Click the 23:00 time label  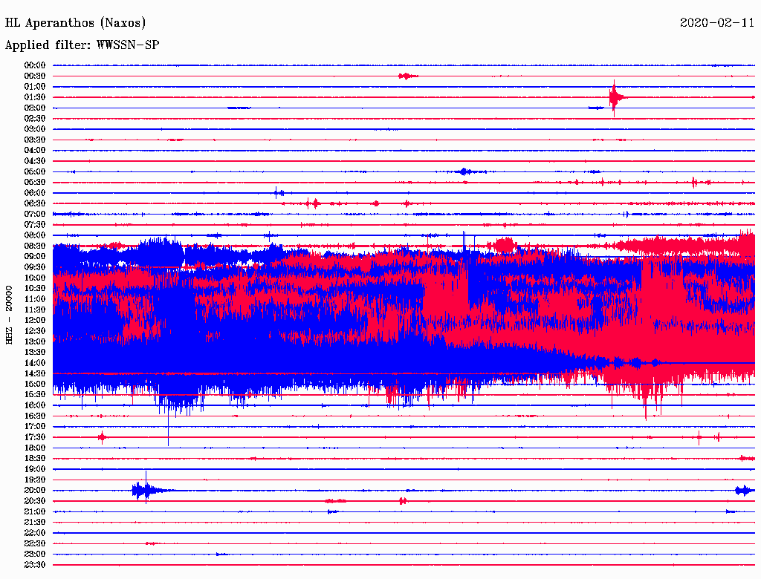(35, 555)
